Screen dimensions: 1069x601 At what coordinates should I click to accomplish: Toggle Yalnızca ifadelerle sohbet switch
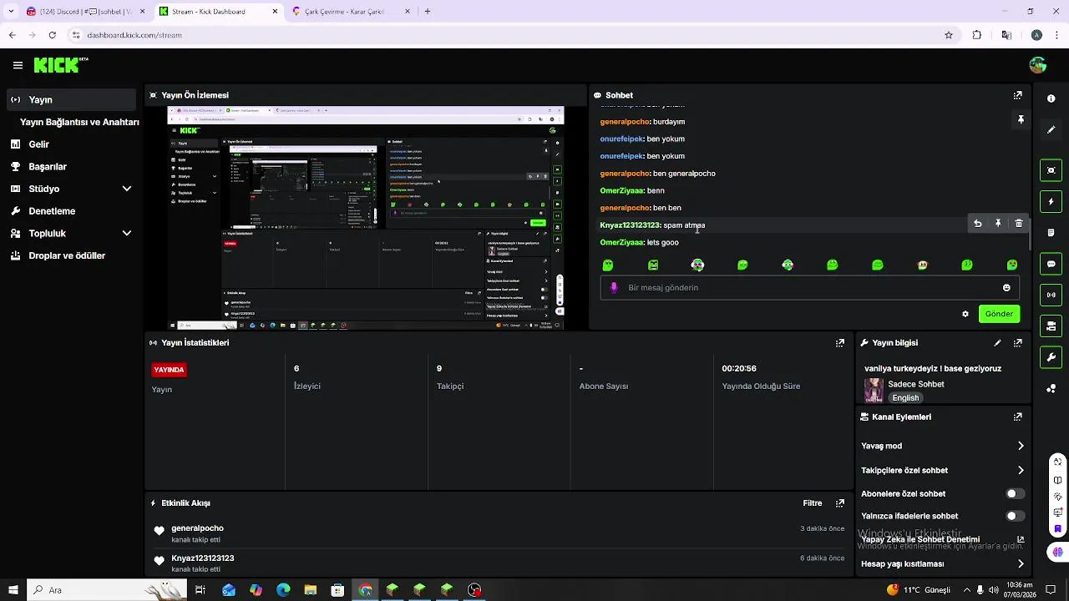click(x=1015, y=516)
